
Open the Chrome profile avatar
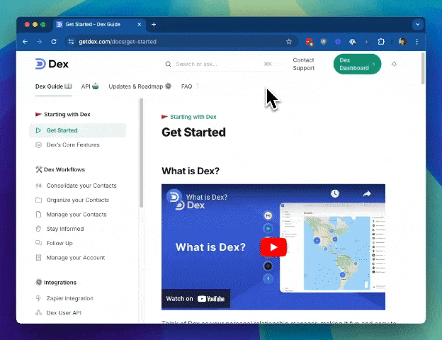pyautogui.click(x=402, y=42)
